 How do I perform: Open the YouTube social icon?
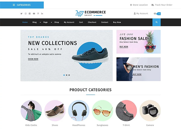click(x=34, y=14)
